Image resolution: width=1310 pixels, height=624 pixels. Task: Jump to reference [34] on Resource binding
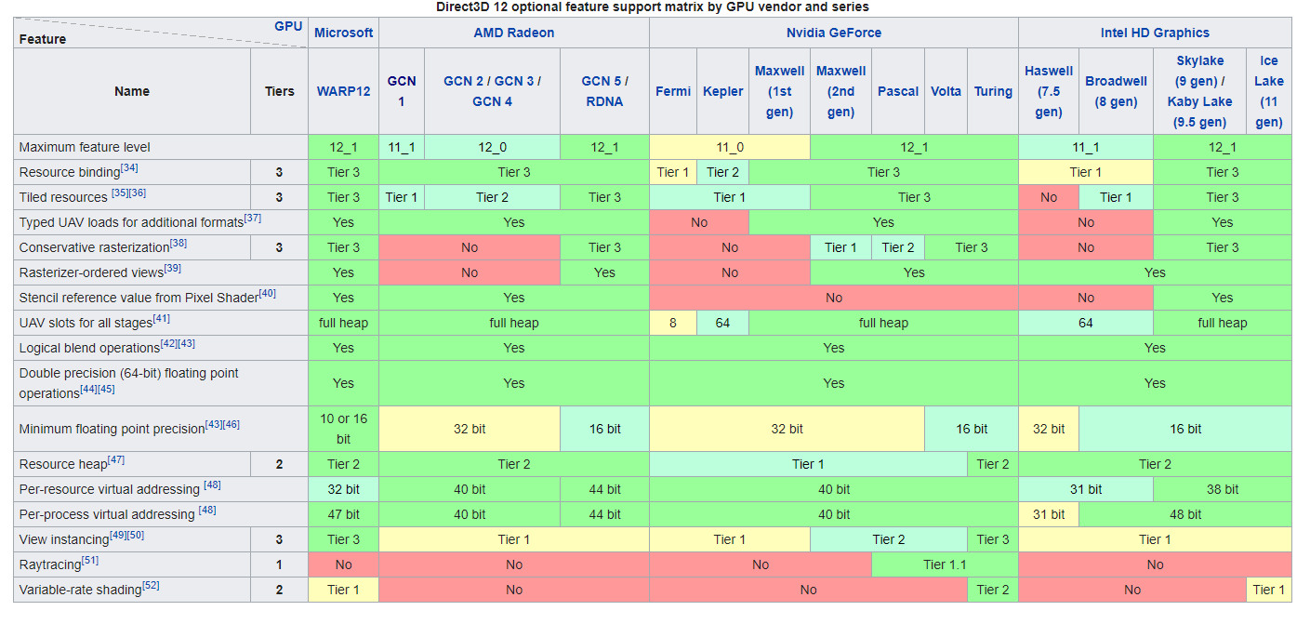(129, 168)
